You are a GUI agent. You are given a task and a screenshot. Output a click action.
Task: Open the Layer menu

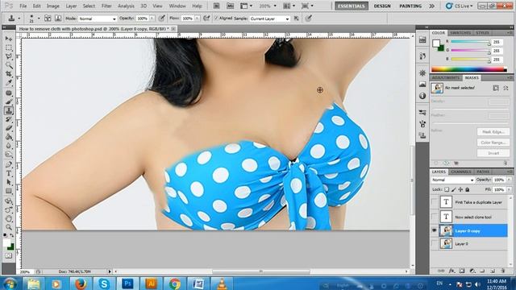click(71, 6)
